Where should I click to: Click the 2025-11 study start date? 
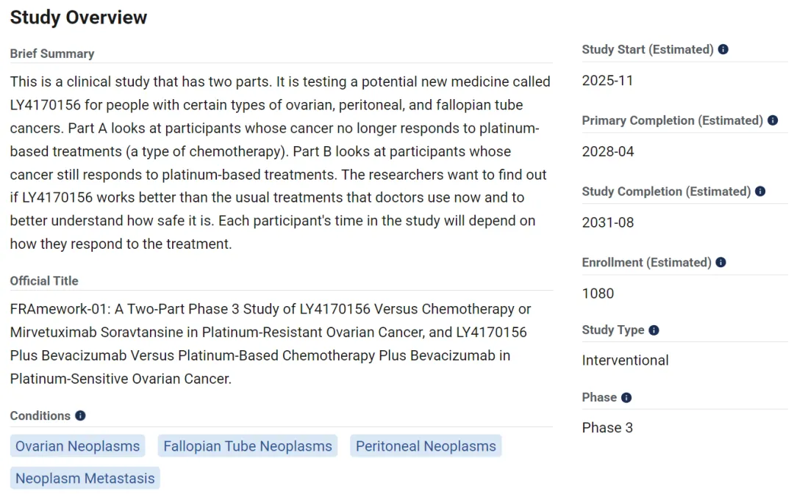pyautogui.click(x=607, y=81)
